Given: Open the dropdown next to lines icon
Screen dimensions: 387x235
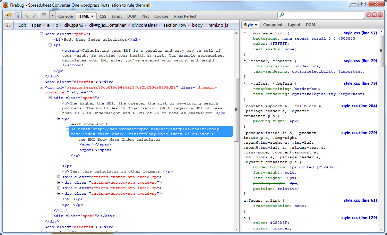Looking at the screenshot, I should [x=52, y=16].
